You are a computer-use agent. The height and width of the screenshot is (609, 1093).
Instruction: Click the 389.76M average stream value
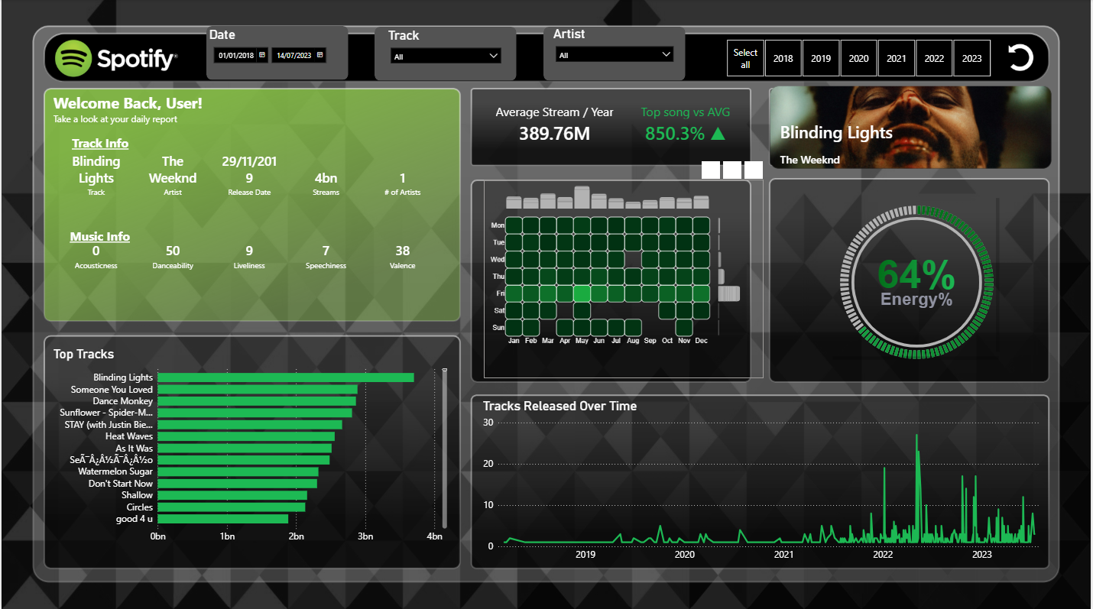pyautogui.click(x=554, y=134)
